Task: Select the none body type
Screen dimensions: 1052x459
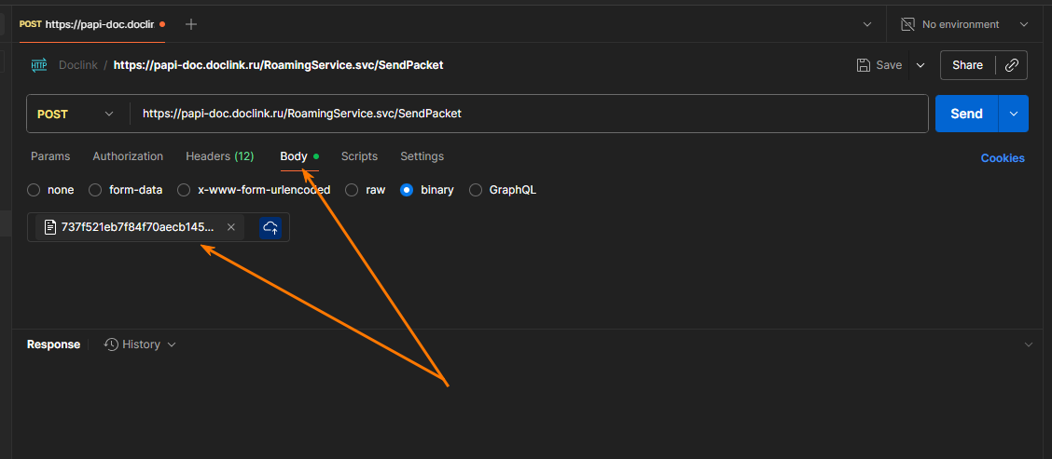Action: tap(34, 190)
